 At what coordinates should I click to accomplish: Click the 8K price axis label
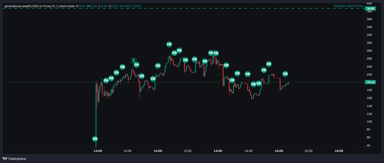[x=369, y=130]
